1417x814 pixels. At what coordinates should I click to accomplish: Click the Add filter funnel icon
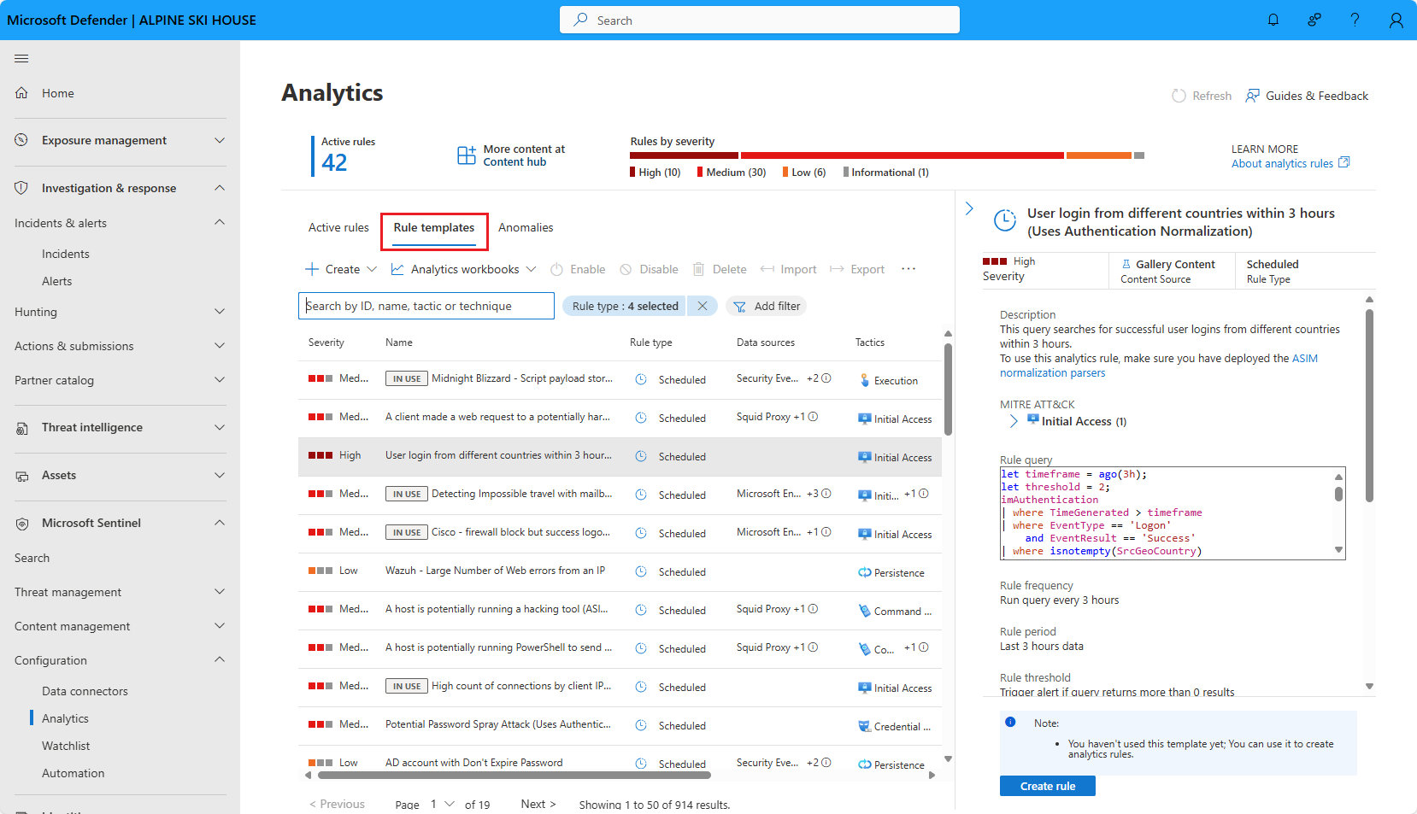point(739,307)
